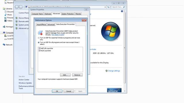The width and height of the screenshot is (184, 103).
Task: Click the System protection shield icon
Action: tap(17, 25)
